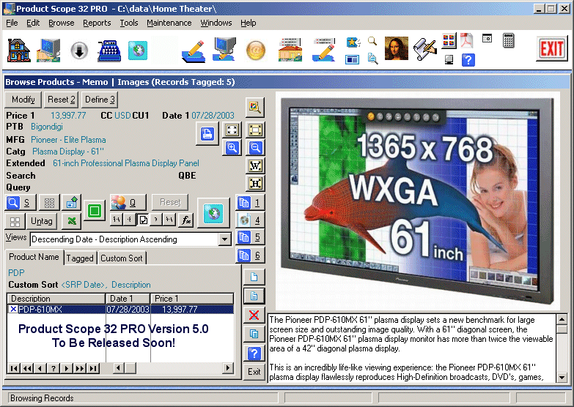The image size is (574, 407).
Task: Open the Help menu
Action: point(249,23)
